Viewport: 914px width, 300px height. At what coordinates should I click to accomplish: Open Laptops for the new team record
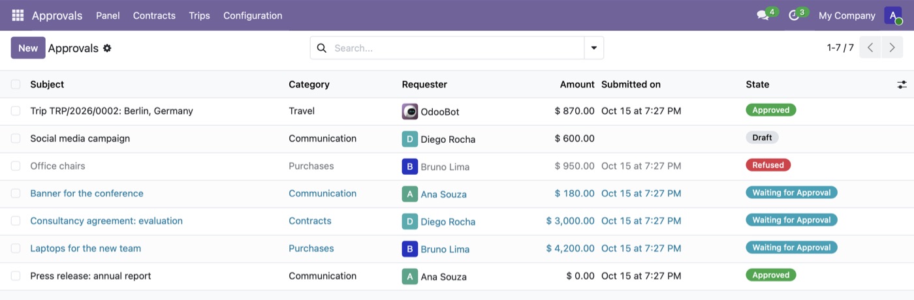click(x=86, y=248)
